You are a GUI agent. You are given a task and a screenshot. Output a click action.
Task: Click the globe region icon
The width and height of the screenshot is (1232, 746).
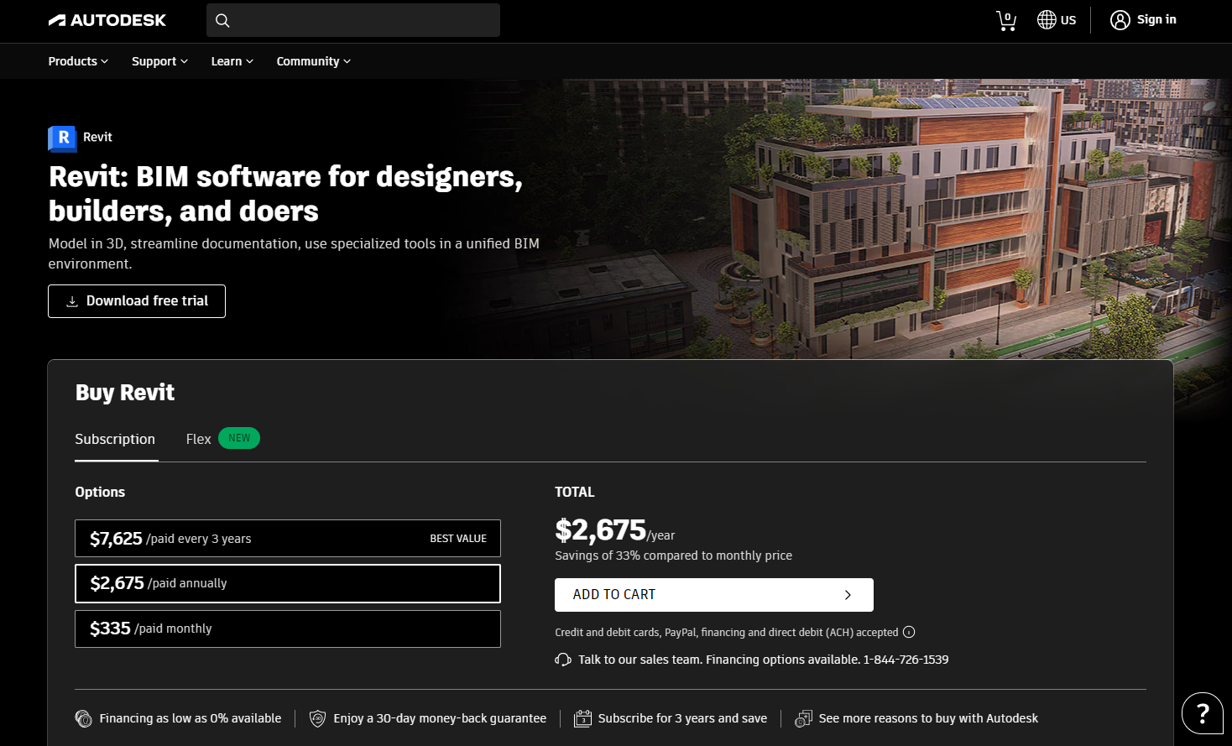coord(1047,20)
